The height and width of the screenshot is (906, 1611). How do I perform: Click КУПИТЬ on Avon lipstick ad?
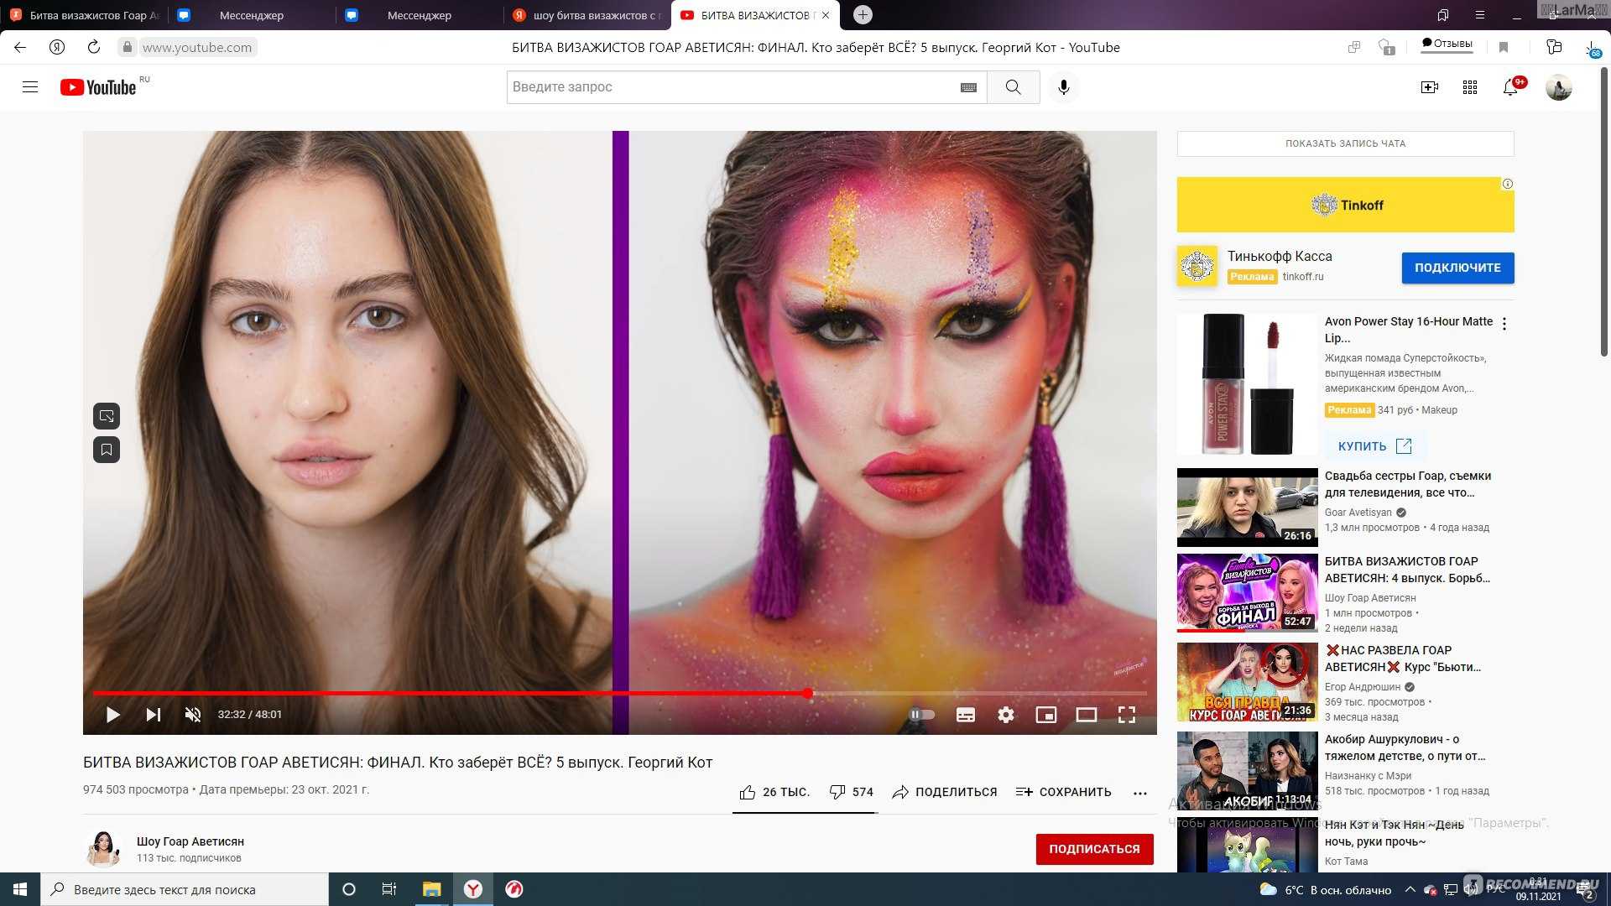(1374, 446)
